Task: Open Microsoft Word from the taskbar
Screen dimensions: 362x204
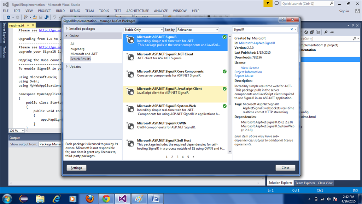Action: [x=156, y=199]
